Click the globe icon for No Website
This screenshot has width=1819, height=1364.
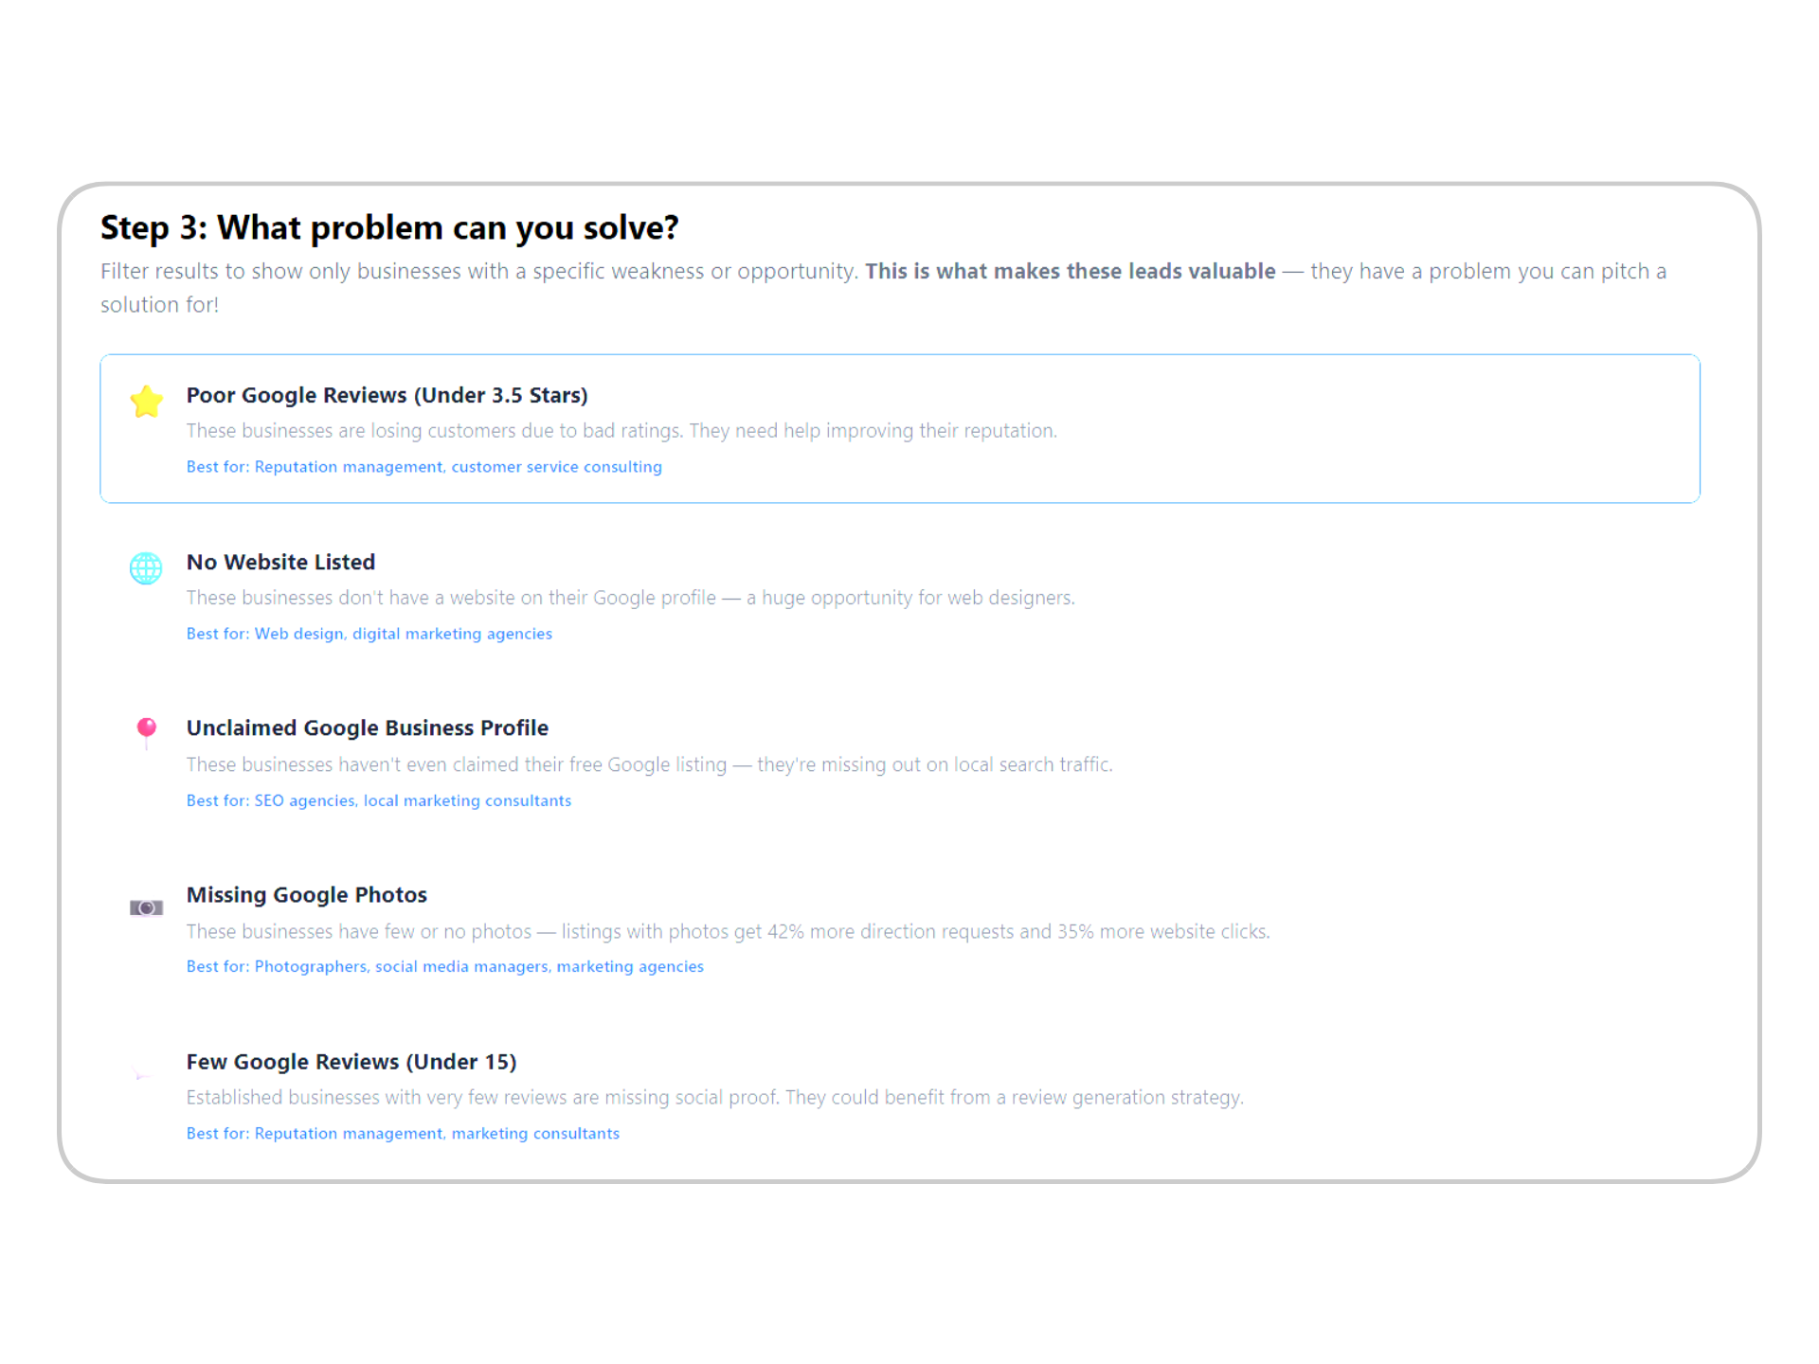(x=146, y=568)
